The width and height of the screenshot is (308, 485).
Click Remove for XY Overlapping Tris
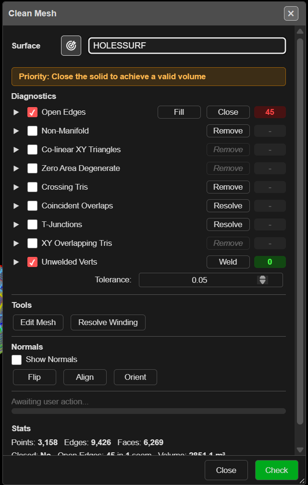click(228, 243)
